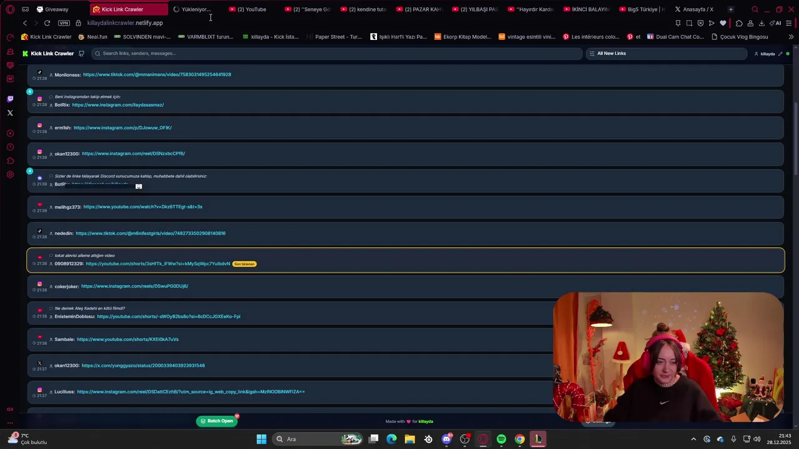Screen dimensions: 799x449
Task: Open the Dual Cam Chat Co... bookmark
Action: (x=675, y=37)
